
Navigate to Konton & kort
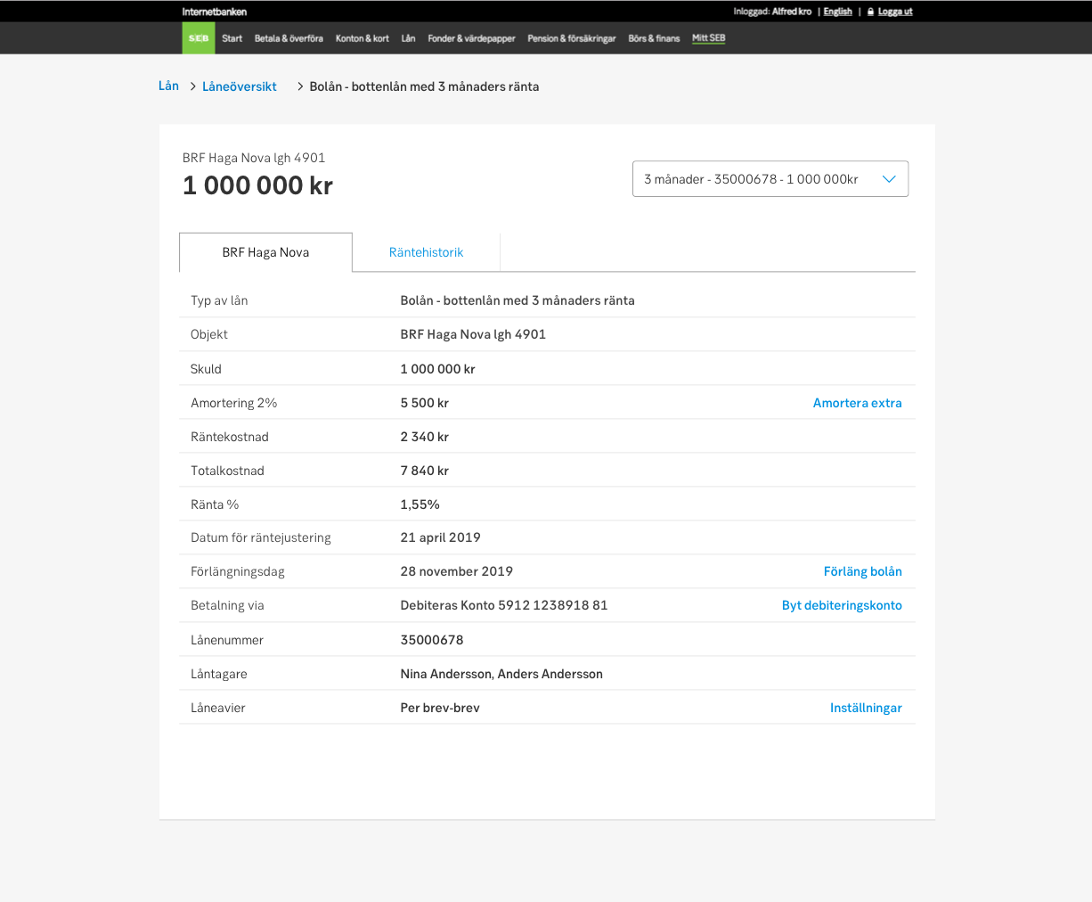(x=362, y=38)
